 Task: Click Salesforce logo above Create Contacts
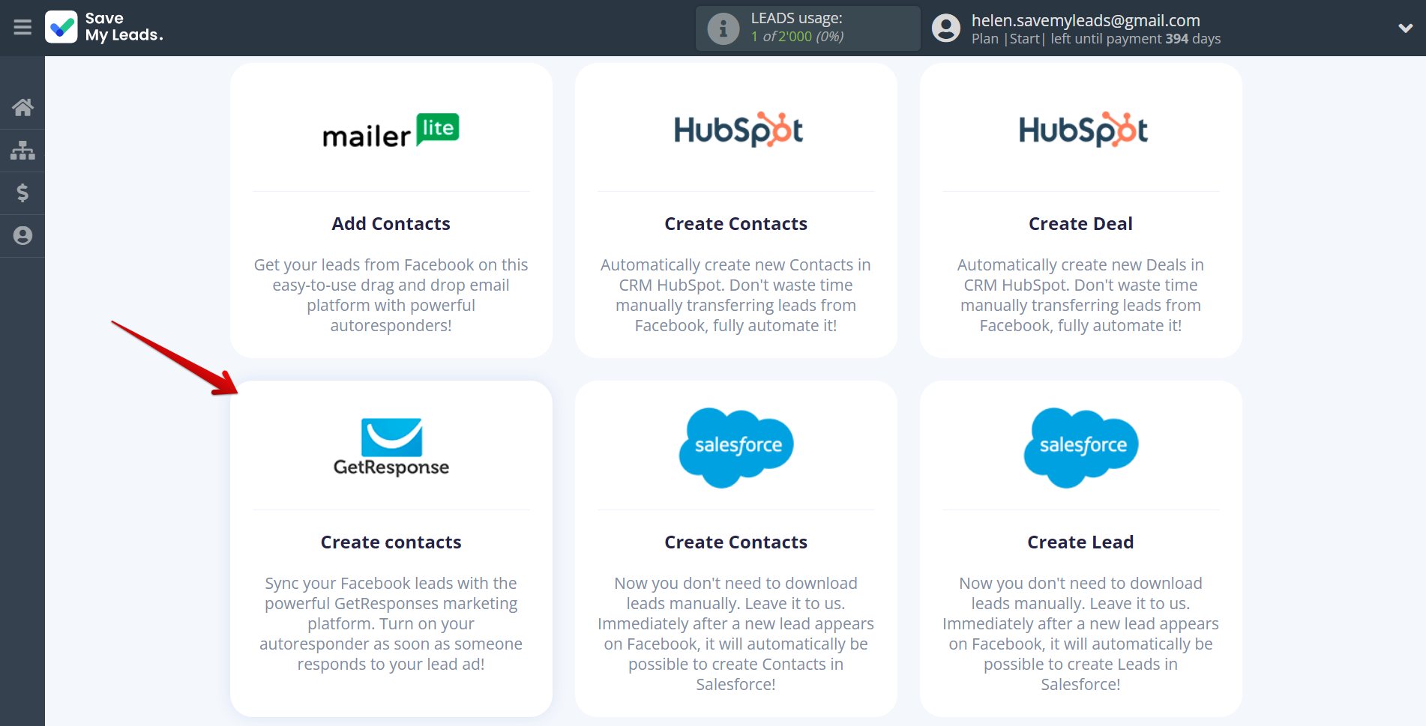[736, 447]
